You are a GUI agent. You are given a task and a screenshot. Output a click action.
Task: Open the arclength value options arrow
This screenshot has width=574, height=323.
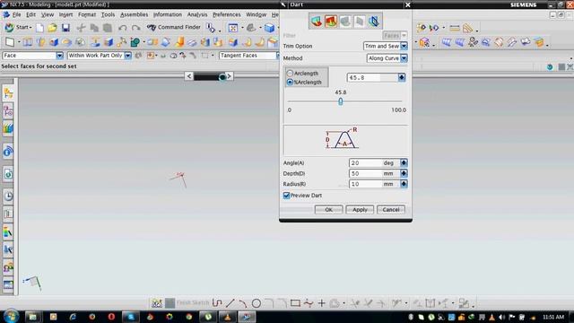(x=402, y=78)
